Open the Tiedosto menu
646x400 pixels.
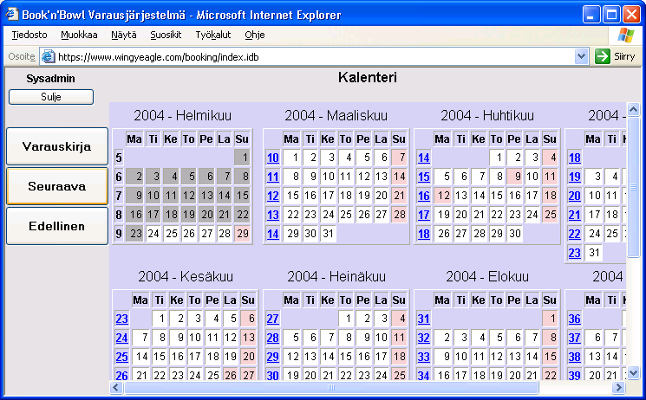point(29,35)
